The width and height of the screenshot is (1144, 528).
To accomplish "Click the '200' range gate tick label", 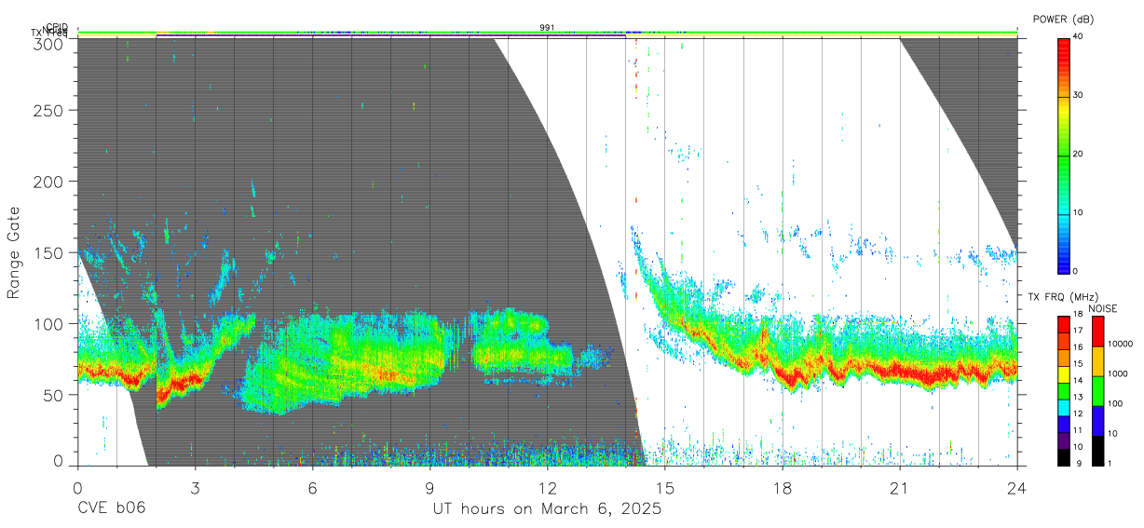I will (48, 181).
